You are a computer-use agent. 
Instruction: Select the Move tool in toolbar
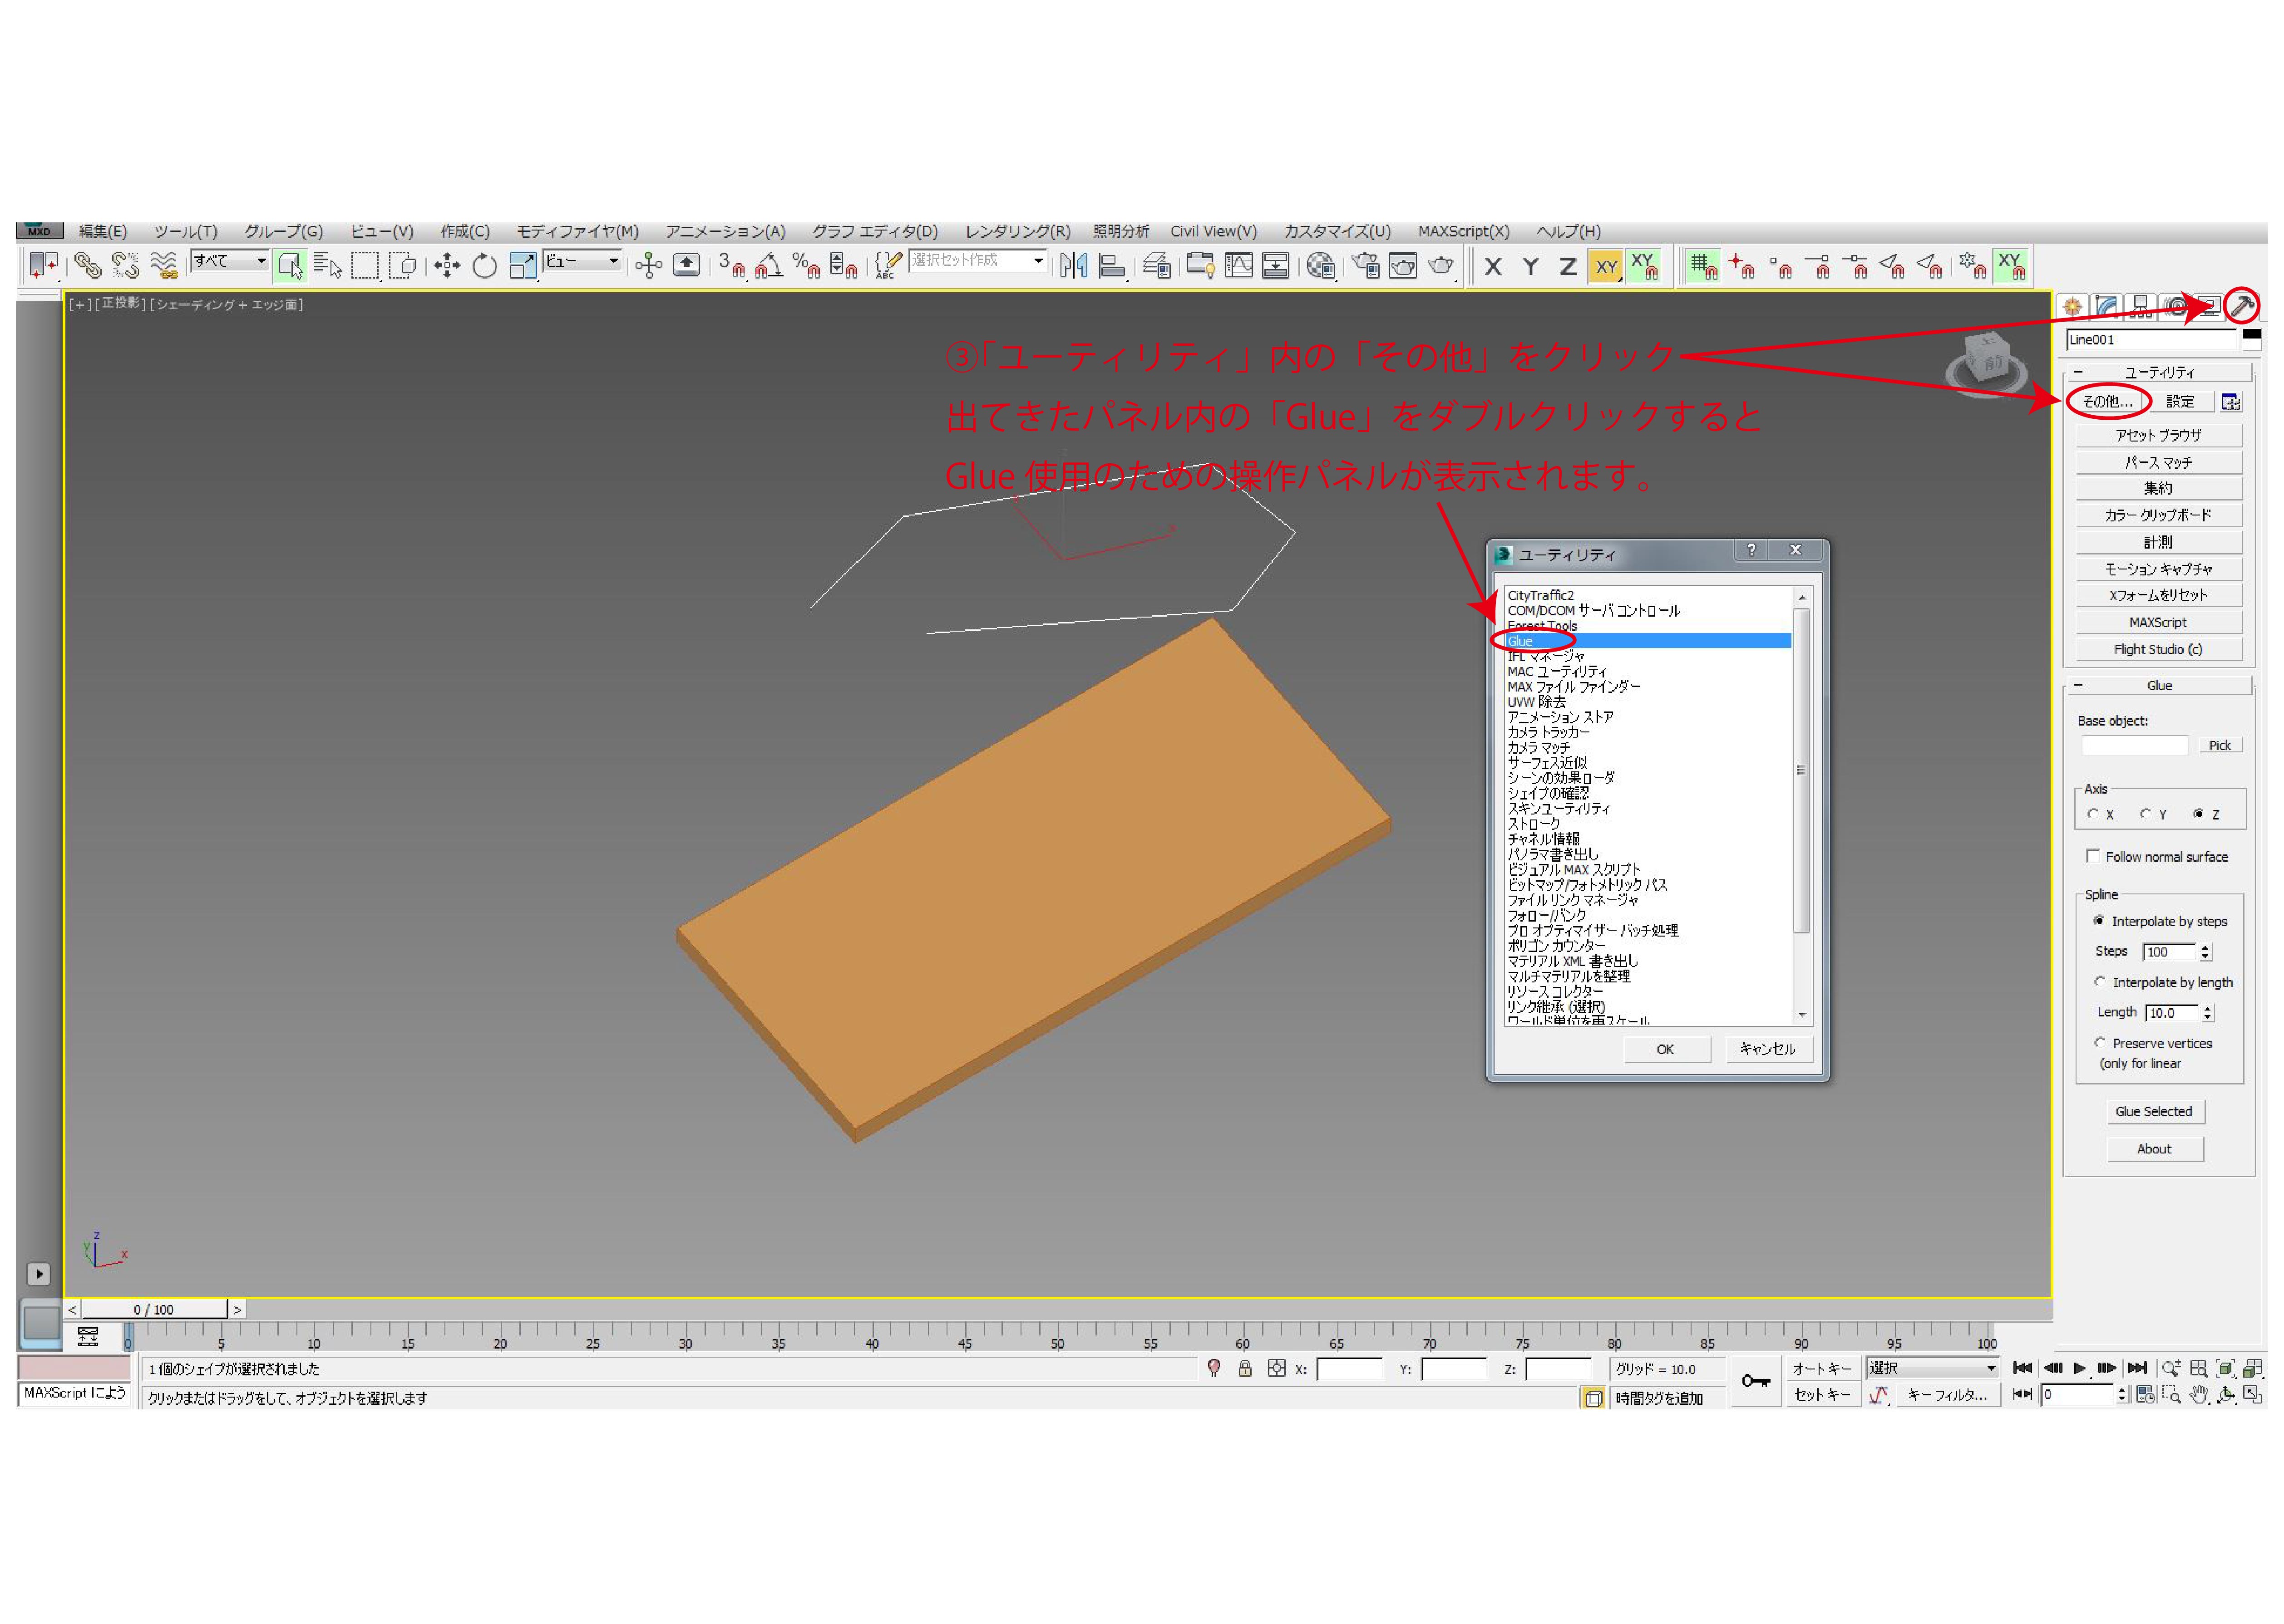tap(446, 265)
